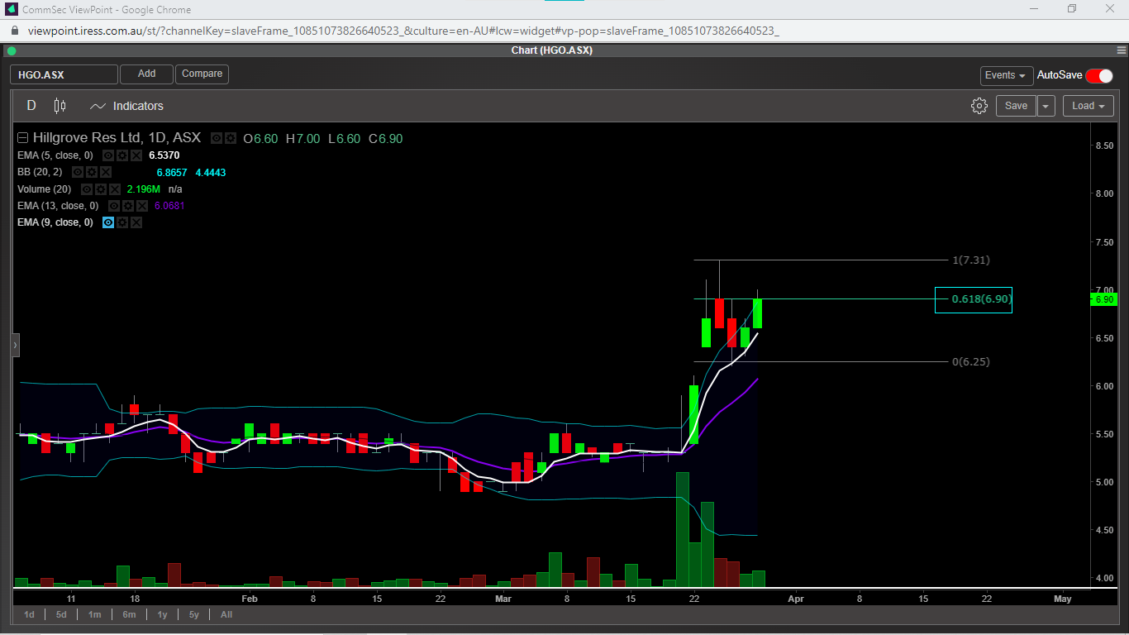Toggle visibility of EMA (13, close, 0)

(x=115, y=206)
